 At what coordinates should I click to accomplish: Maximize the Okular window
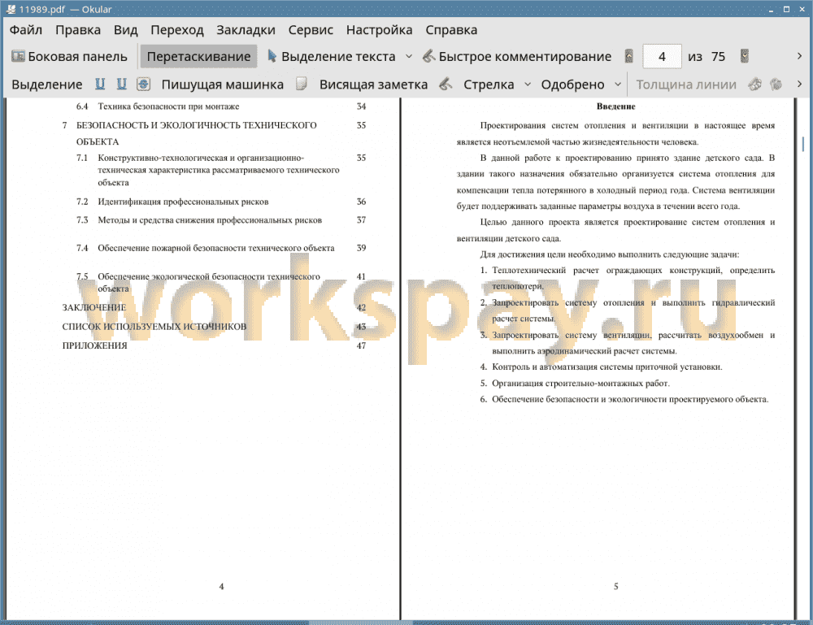pyautogui.click(x=786, y=9)
